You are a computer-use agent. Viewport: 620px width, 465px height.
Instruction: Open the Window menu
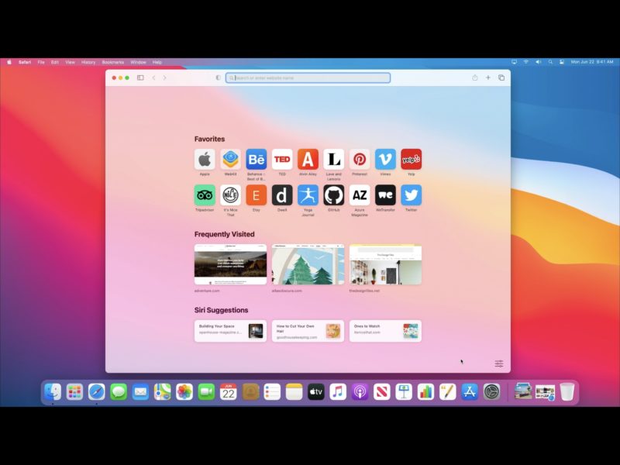coord(138,62)
